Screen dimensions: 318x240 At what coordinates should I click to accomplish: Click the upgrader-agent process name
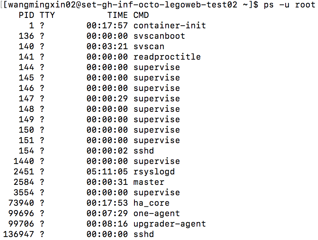pyautogui.click(x=169, y=224)
